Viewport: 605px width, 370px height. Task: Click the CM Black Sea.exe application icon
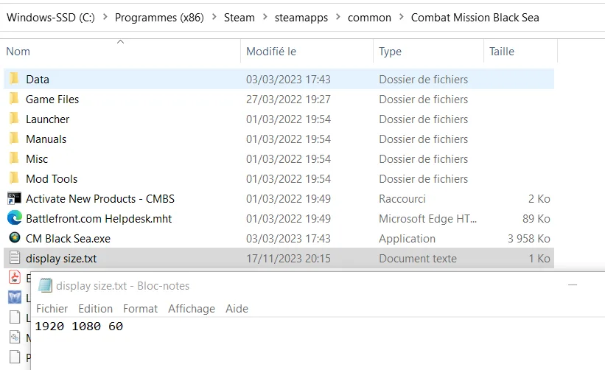[15, 237]
